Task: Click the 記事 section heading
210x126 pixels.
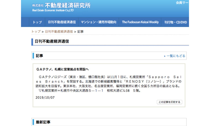Action: coord(40,56)
